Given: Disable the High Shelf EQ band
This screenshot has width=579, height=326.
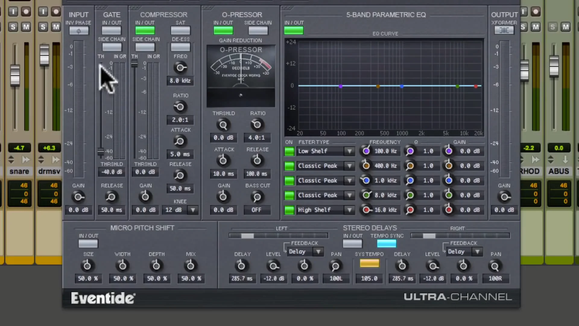Looking at the screenshot, I should [289, 210].
